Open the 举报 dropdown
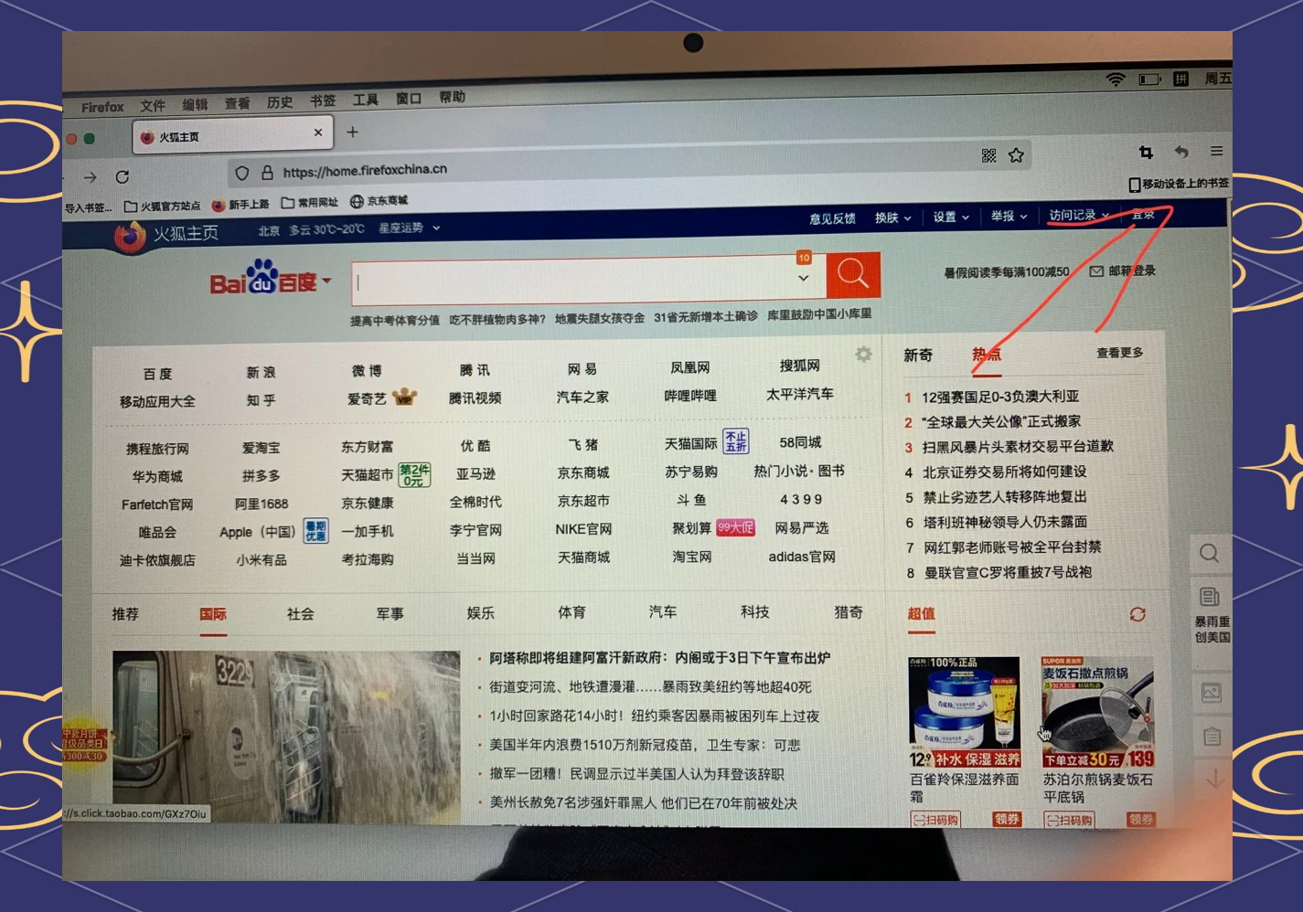The image size is (1303, 912). pos(1009,217)
